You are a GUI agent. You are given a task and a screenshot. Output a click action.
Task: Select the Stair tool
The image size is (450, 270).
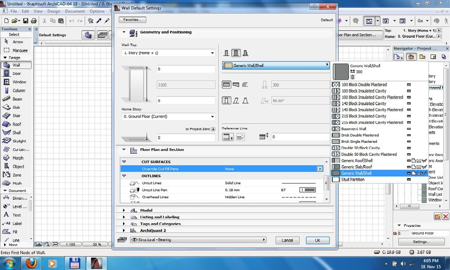pos(16,116)
